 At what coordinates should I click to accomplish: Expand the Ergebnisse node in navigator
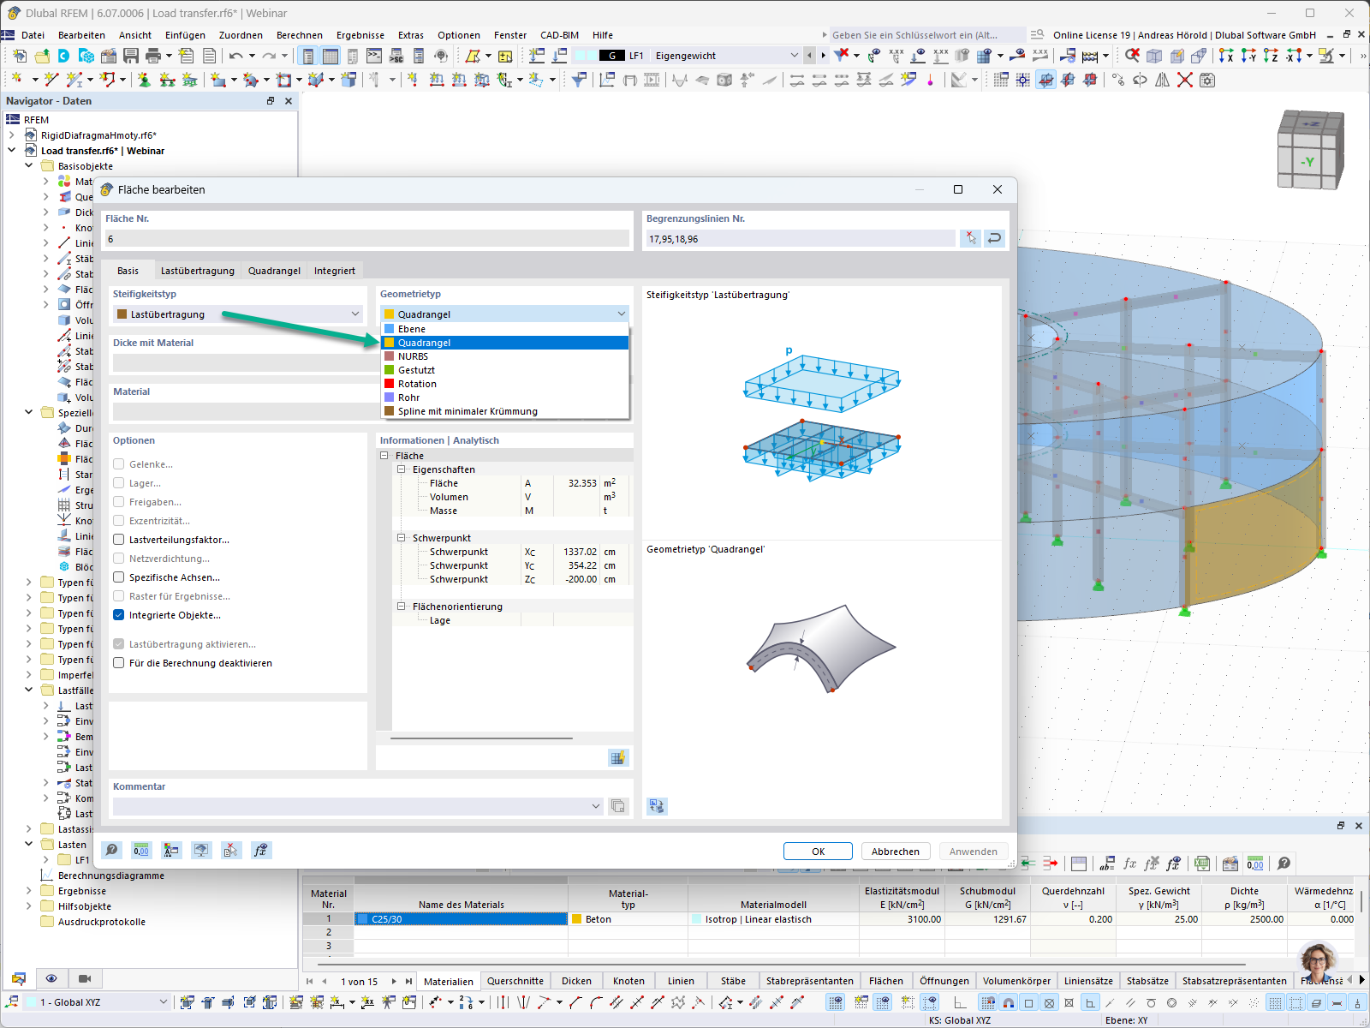coord(28,891)
